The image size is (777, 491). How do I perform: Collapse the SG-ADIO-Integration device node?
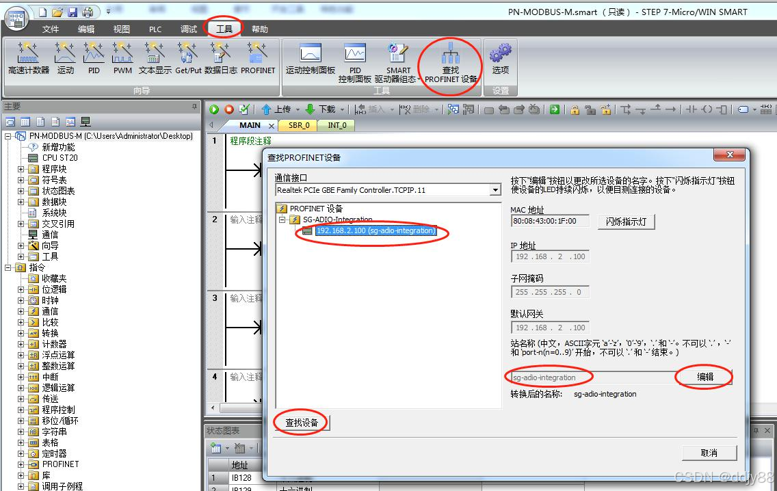[282, 220]
